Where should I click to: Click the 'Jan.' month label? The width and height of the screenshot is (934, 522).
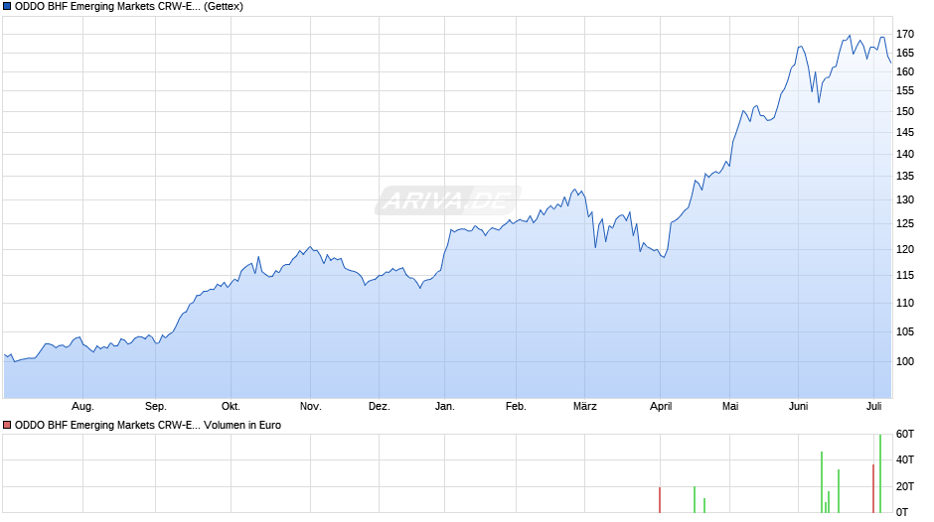444,407
